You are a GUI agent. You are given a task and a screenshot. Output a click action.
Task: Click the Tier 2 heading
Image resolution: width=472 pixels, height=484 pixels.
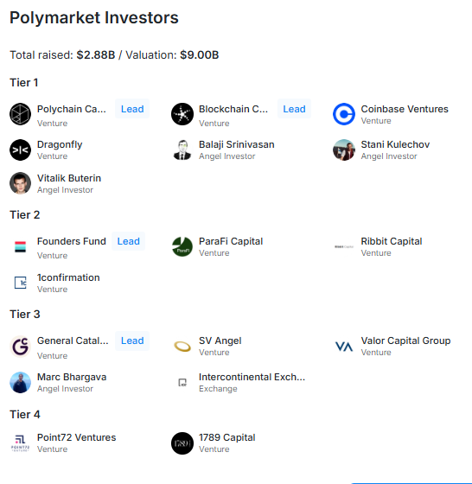click(25, 215)
